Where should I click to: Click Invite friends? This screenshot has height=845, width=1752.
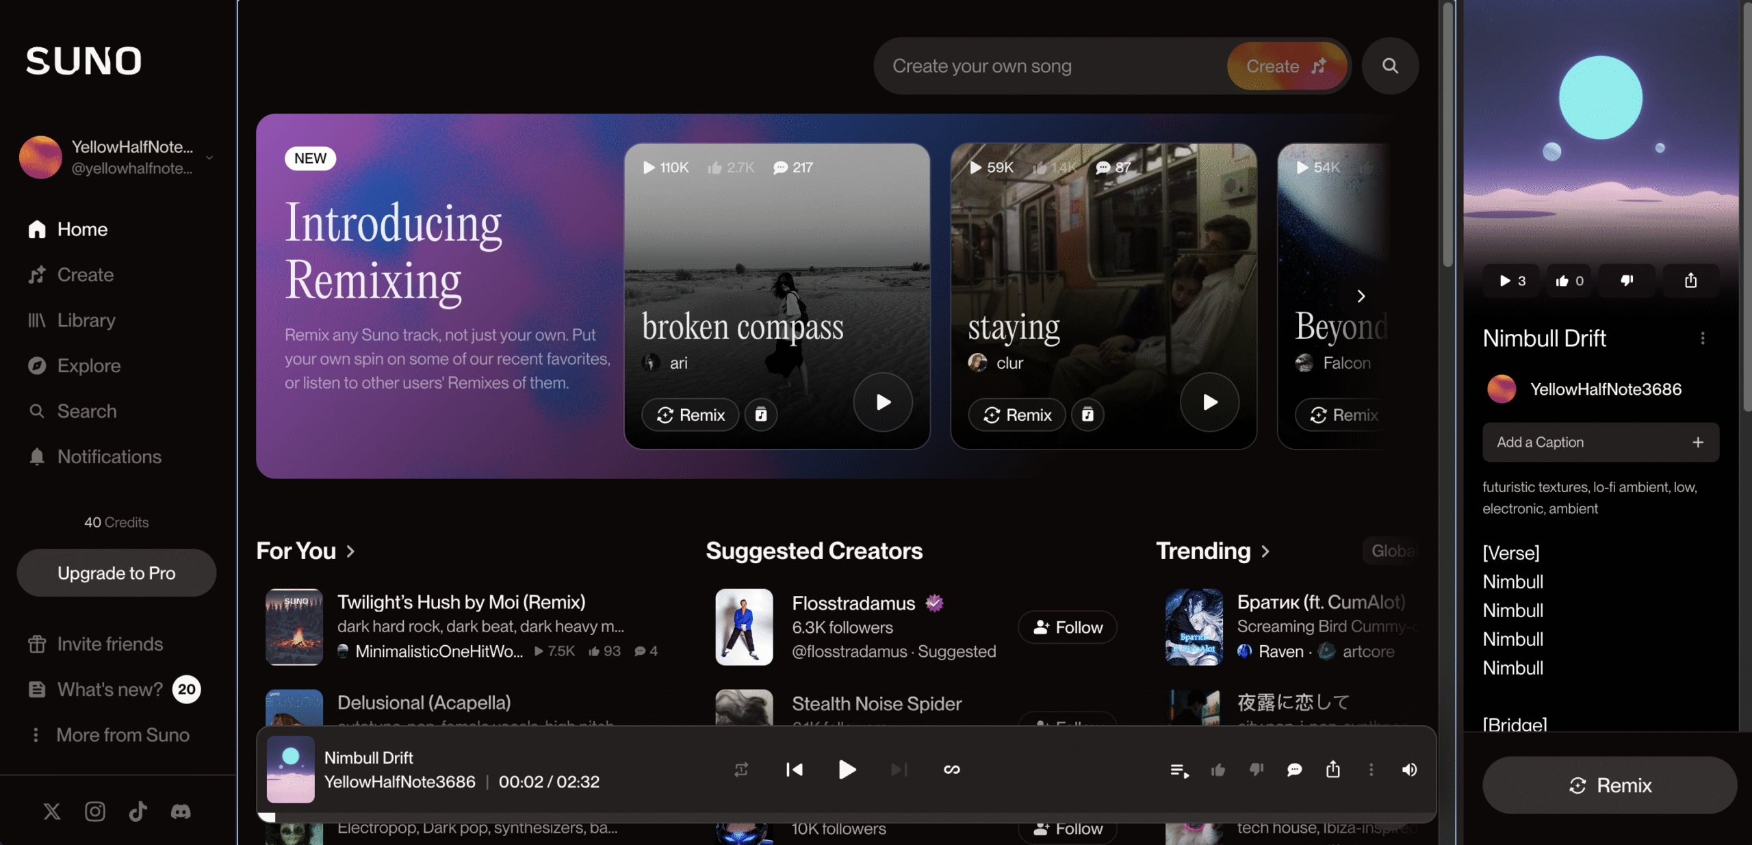(x=96, y=644)
